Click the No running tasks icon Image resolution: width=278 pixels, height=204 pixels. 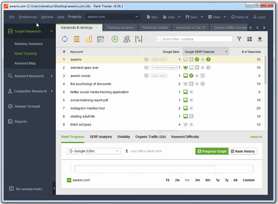[11, 189]
